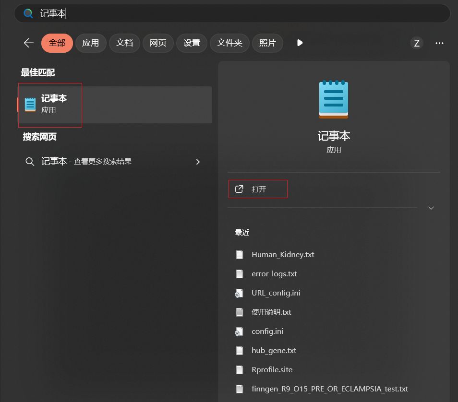The image size is (458, 402).
Task: Switch to the 应用 filter tab
Action: click(91, 43)
